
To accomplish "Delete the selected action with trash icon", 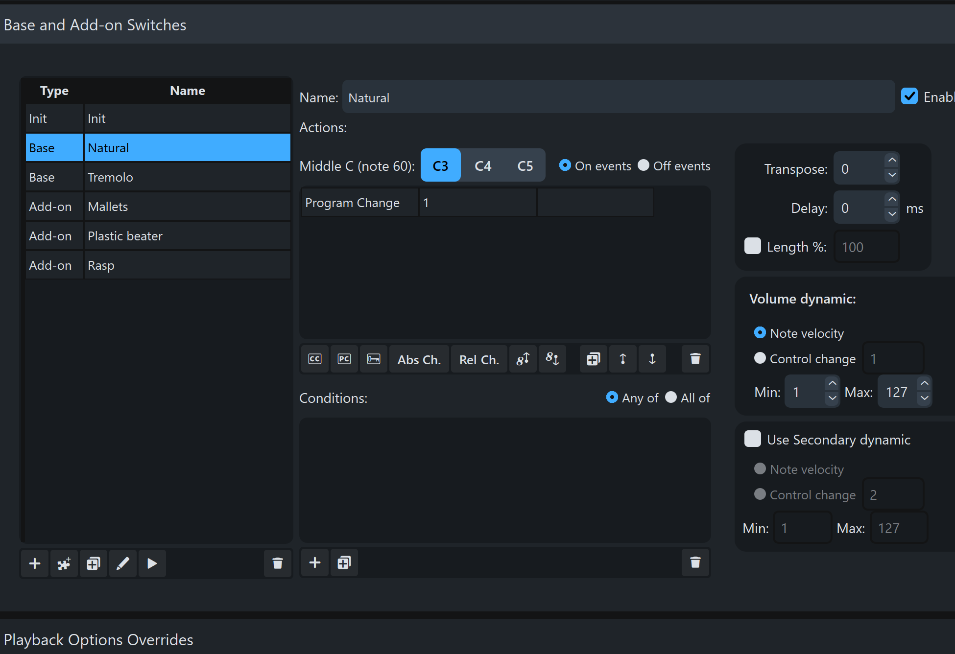I will coord(695,359).
